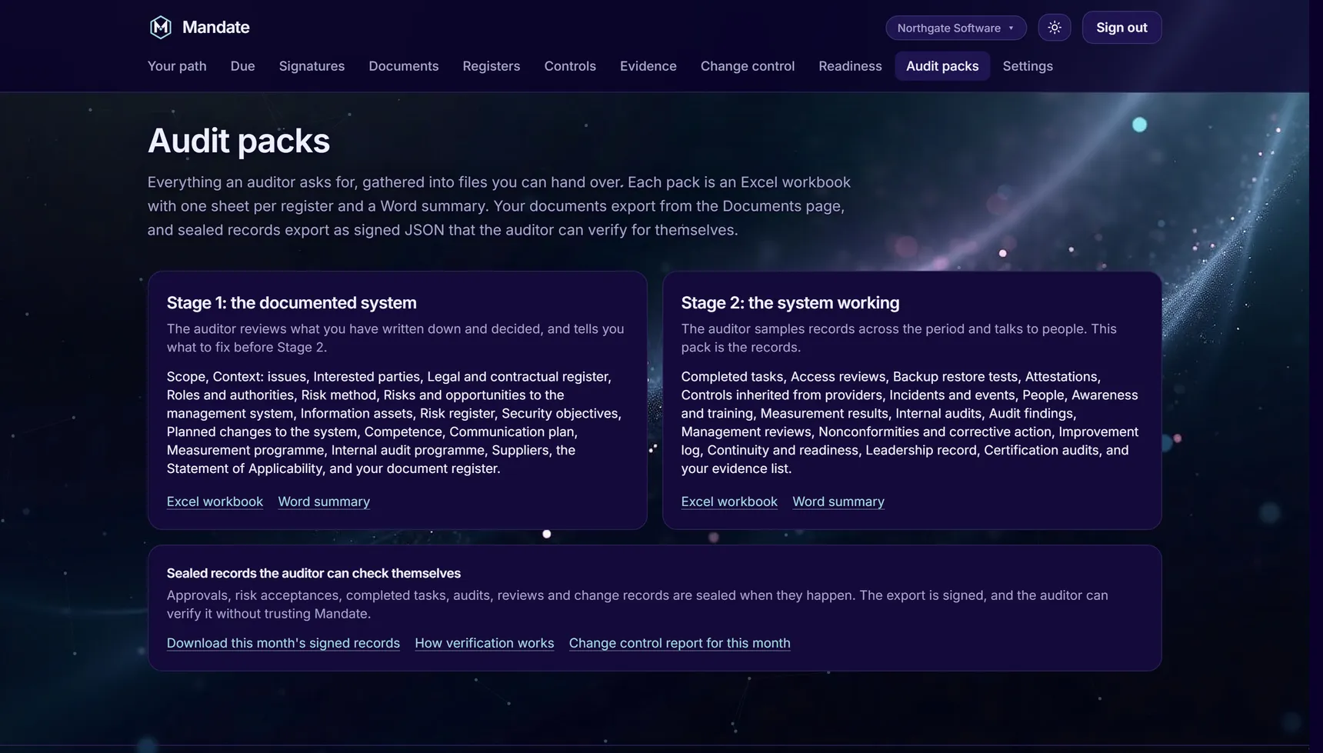Select the Audit packs tab

pos(942,66)
